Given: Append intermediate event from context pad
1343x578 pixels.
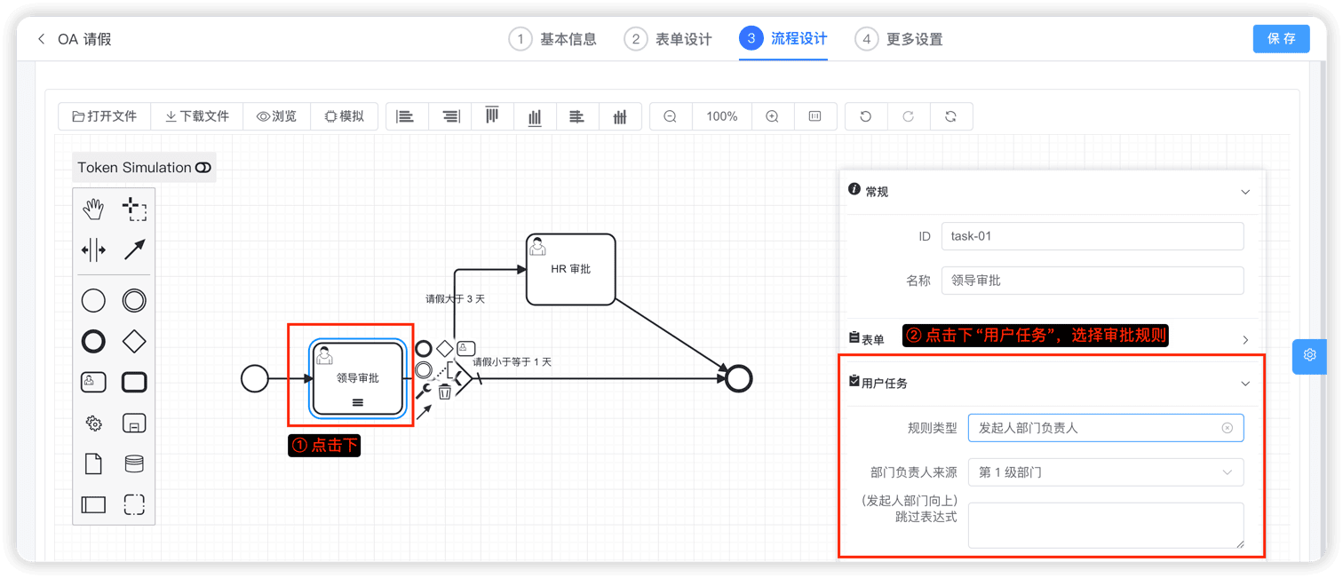Looking at the screenshot, I should coord(424,370).
